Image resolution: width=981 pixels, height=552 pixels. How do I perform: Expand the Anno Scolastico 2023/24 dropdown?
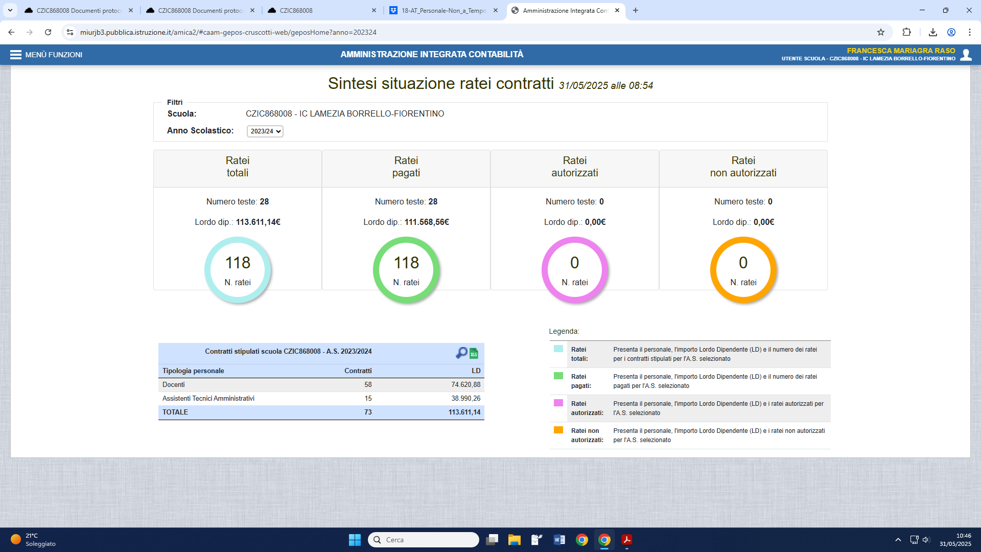point(265,131)
